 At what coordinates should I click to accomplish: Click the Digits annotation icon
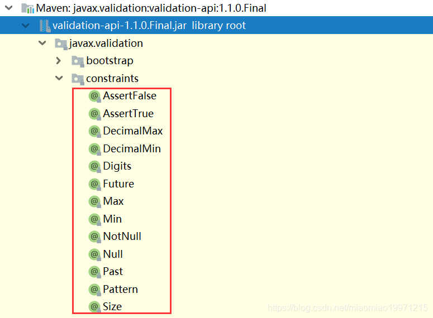click(x=95, y=166)
